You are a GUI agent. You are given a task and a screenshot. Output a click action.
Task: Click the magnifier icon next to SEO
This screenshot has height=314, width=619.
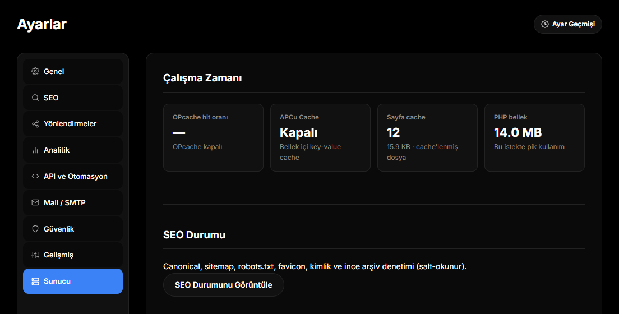pyautogui.click(x=35, y=98)
